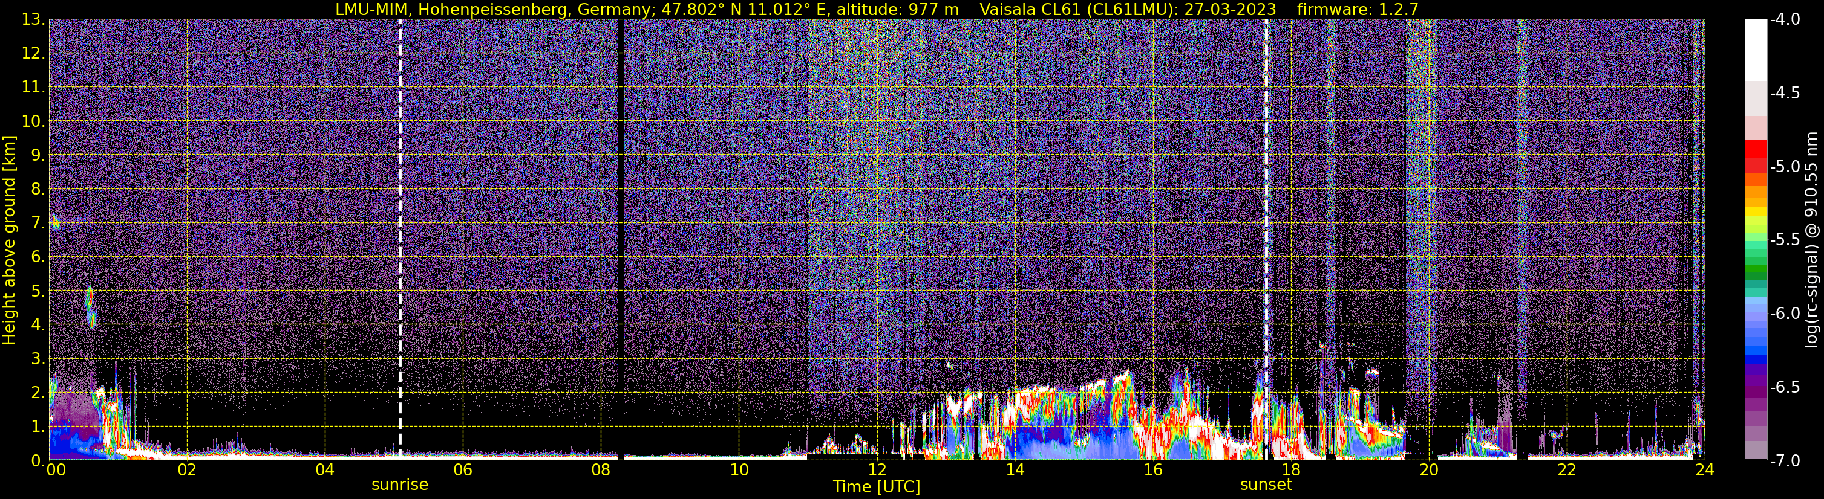Image resolution: width=1824 pixels, height=499 pixels.
Task: Click the '04' time tick label
Action: pos(324,470)
